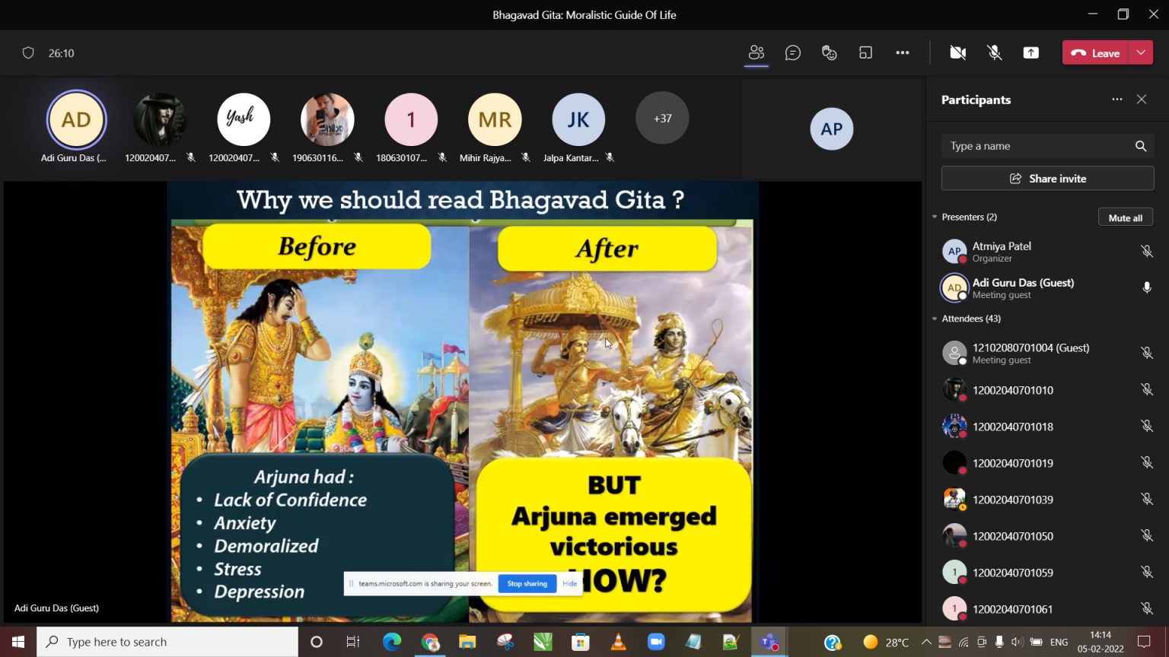Click the shield security icon near timer
The width and height of the screenshot is (1169, 657).
click(28, 53)
